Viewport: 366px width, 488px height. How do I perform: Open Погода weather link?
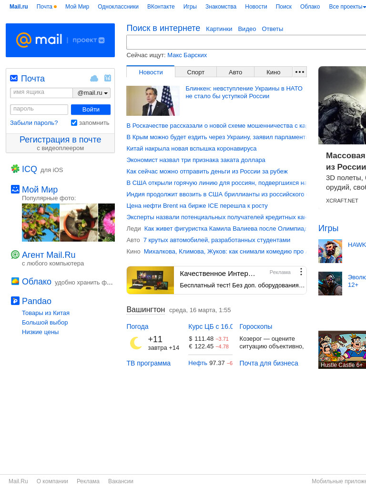(x=137, y=326)
